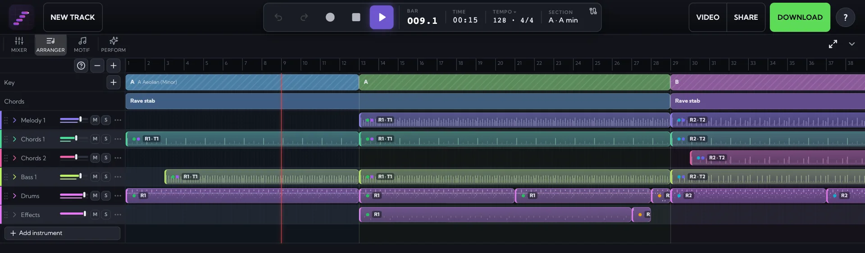Screen dimensions: 865x253
Task: Select the Chords 2 R2·T2 clip
Action: click(x=777, y=158)
